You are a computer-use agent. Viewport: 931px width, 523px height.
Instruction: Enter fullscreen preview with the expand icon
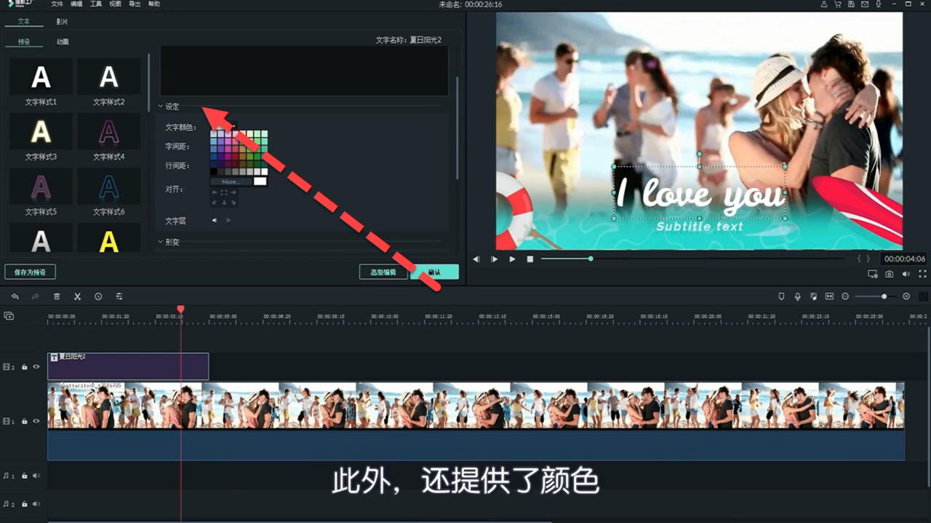tap(923, 274)
